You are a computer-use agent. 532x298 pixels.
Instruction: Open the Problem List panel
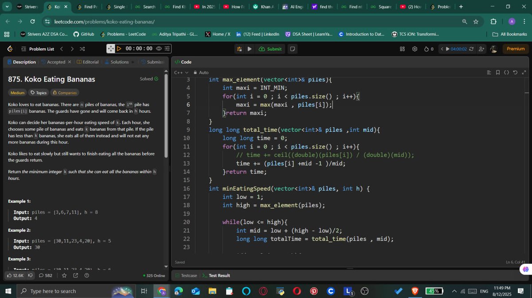(x=37, y=49)
